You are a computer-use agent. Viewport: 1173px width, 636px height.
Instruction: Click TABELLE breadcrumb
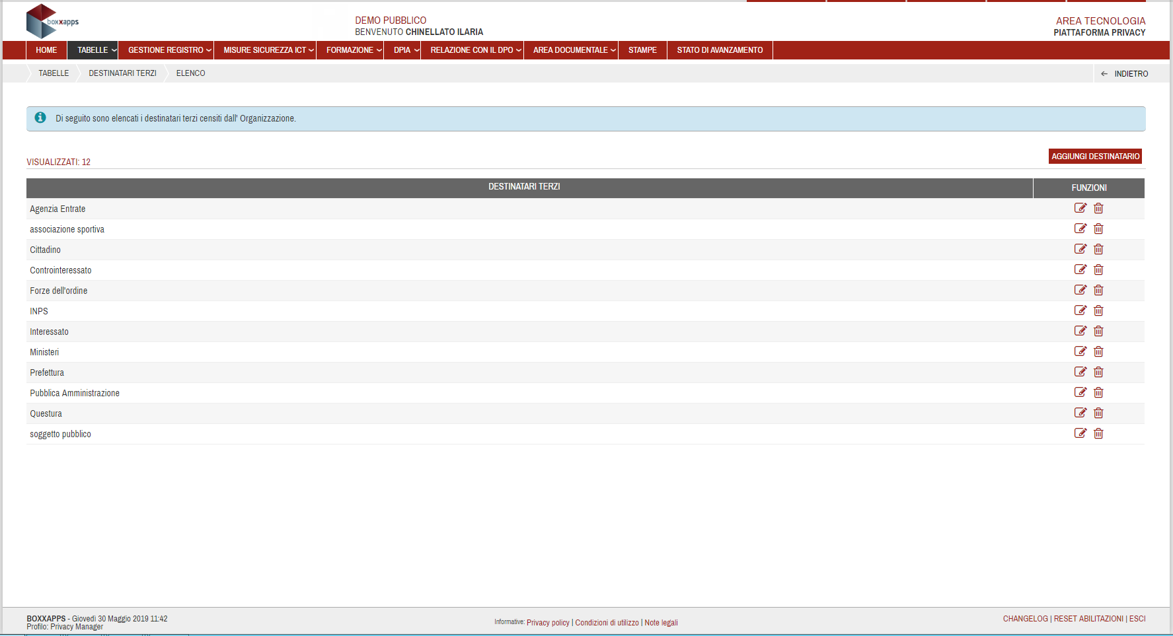(x=54, y=73)
